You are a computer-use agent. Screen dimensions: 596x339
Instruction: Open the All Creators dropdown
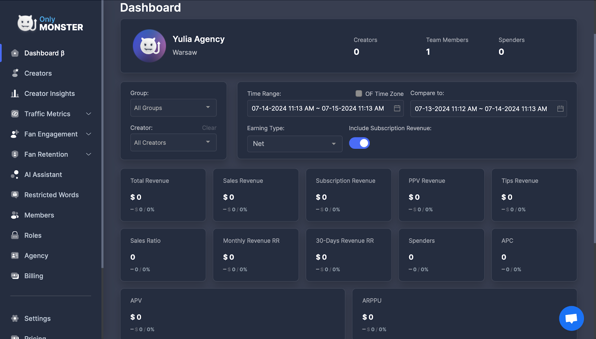click(x=173, y=143)
